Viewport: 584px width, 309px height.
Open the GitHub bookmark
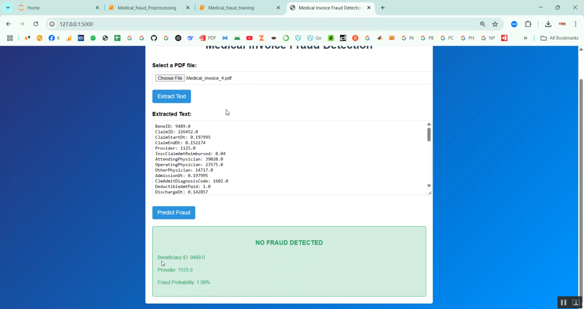pyautogui.click(x=154, y=38)
